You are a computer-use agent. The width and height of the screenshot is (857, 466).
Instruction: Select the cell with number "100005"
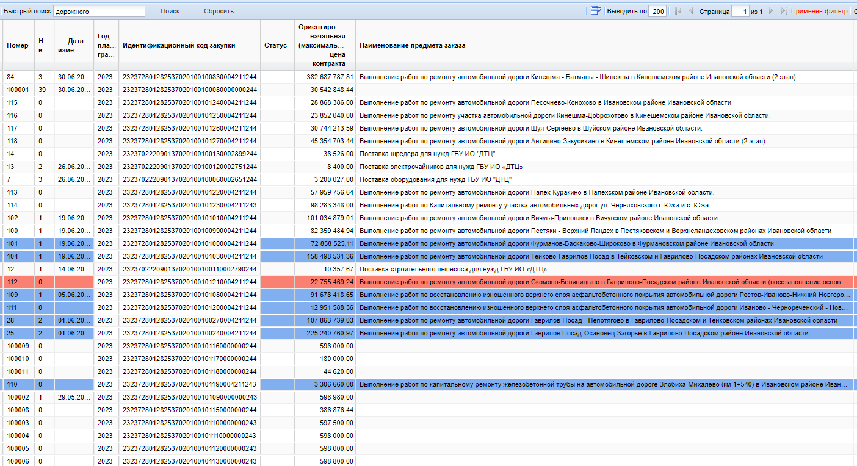coord(18,448)
